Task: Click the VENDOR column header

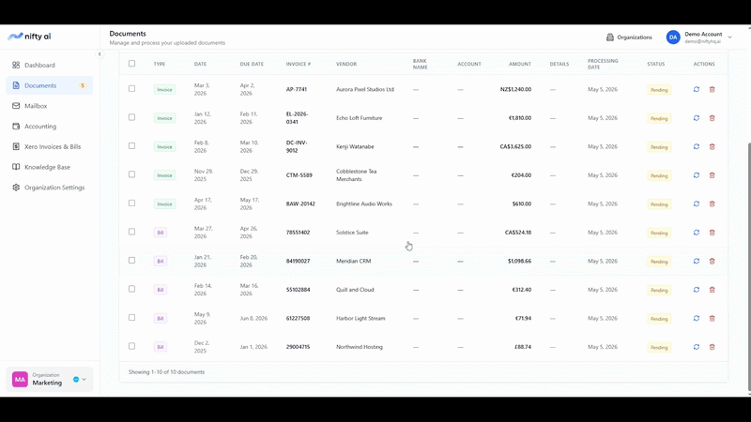Action: click(346, 64)
